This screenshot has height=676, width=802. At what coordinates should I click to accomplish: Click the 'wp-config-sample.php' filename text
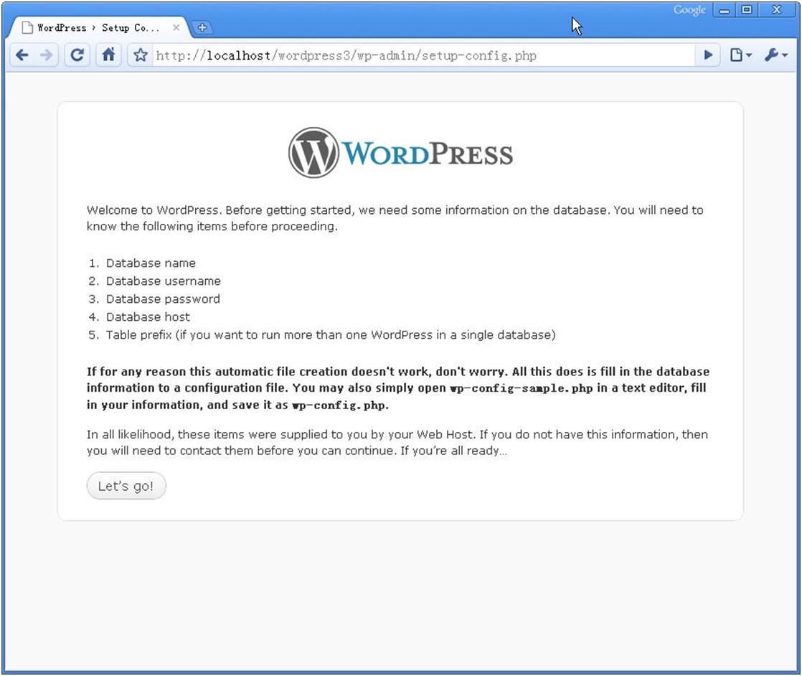[x=522, y=388]
